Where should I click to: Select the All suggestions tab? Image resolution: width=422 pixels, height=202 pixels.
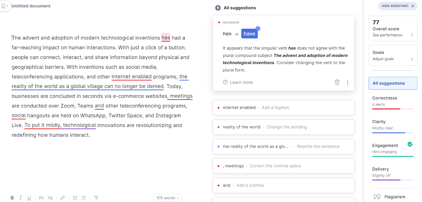point(393,83)
